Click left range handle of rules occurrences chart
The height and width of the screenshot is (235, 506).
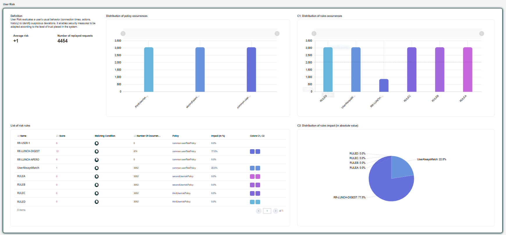coord(314,33)
